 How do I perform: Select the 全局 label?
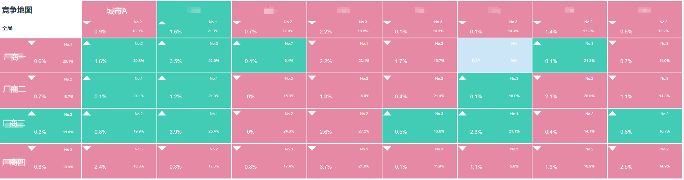click(x=7, y=28)
